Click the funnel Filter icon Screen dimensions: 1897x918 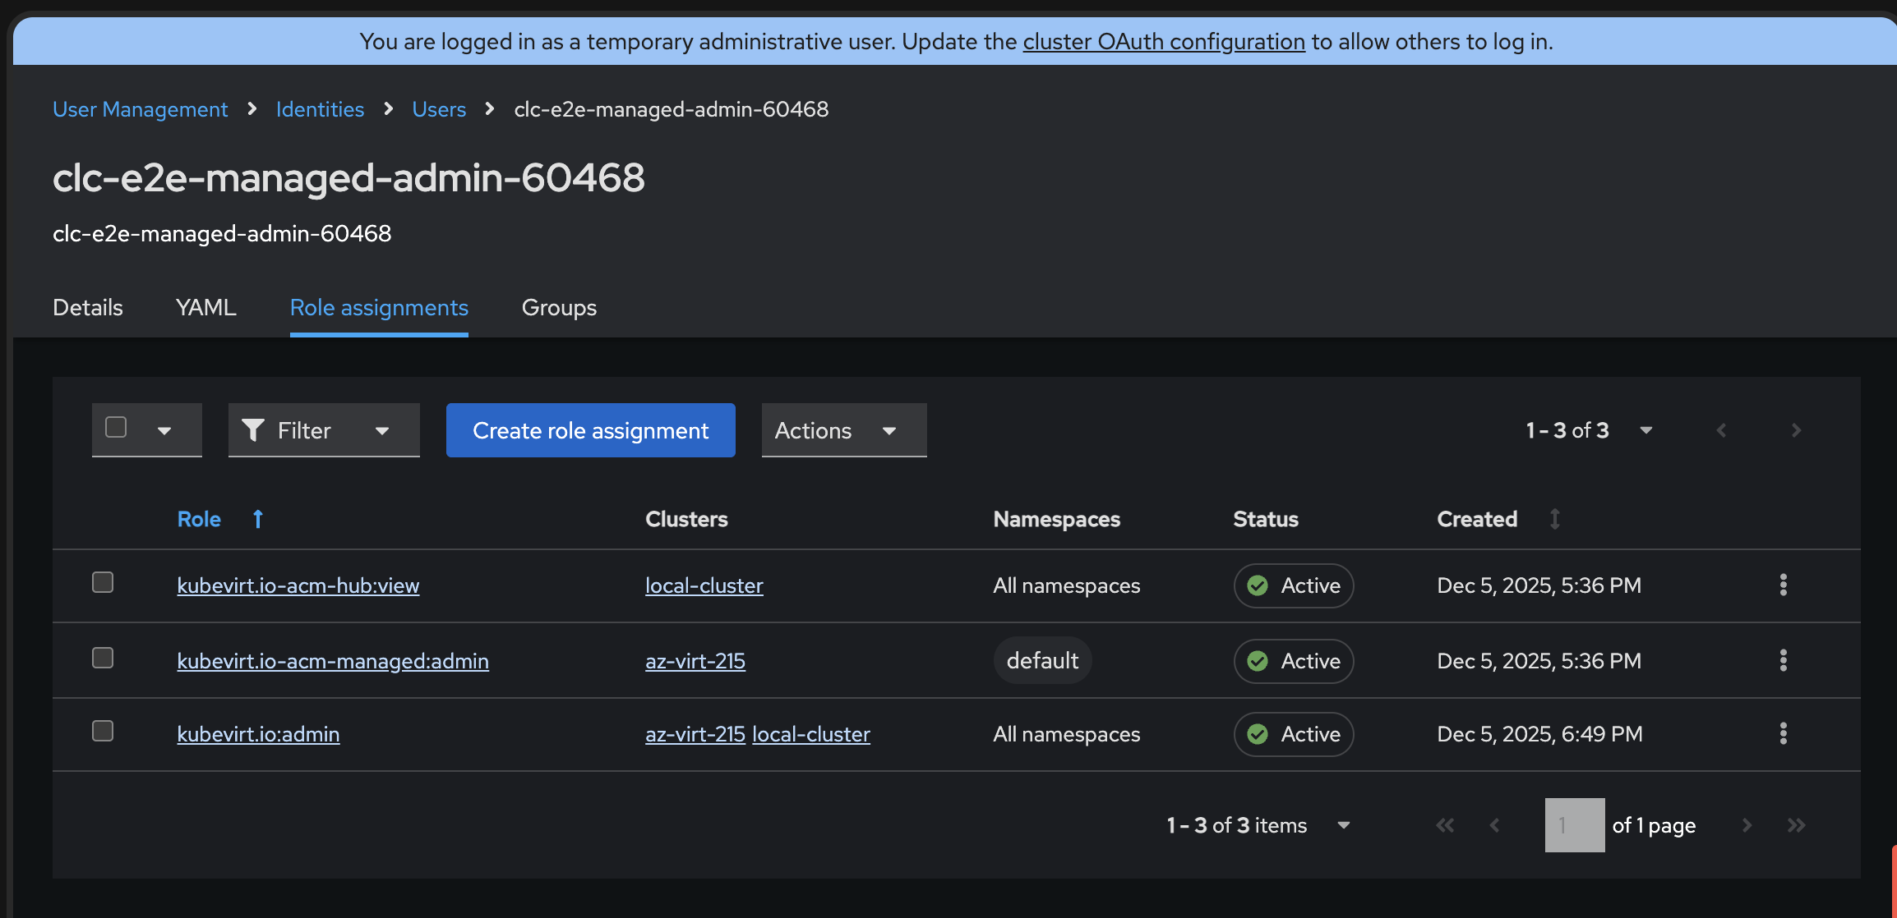[x=253, y=430]
